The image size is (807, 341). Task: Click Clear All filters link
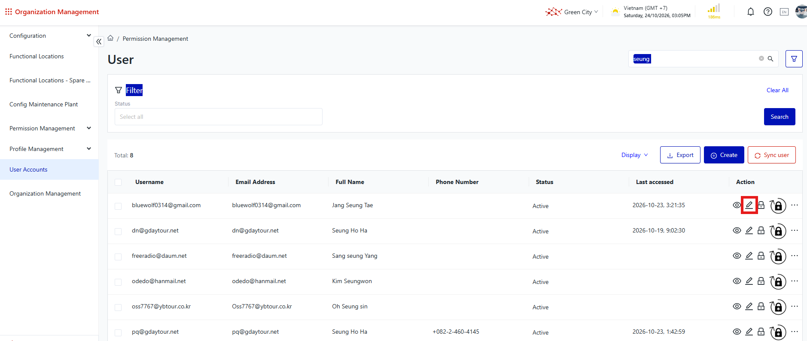click(777, 90)
